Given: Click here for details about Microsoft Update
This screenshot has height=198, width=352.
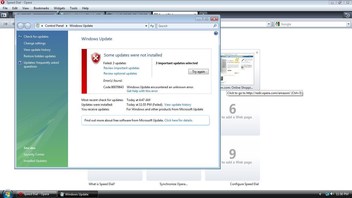Looking at the screenshot, I should [x=179, y=120].
